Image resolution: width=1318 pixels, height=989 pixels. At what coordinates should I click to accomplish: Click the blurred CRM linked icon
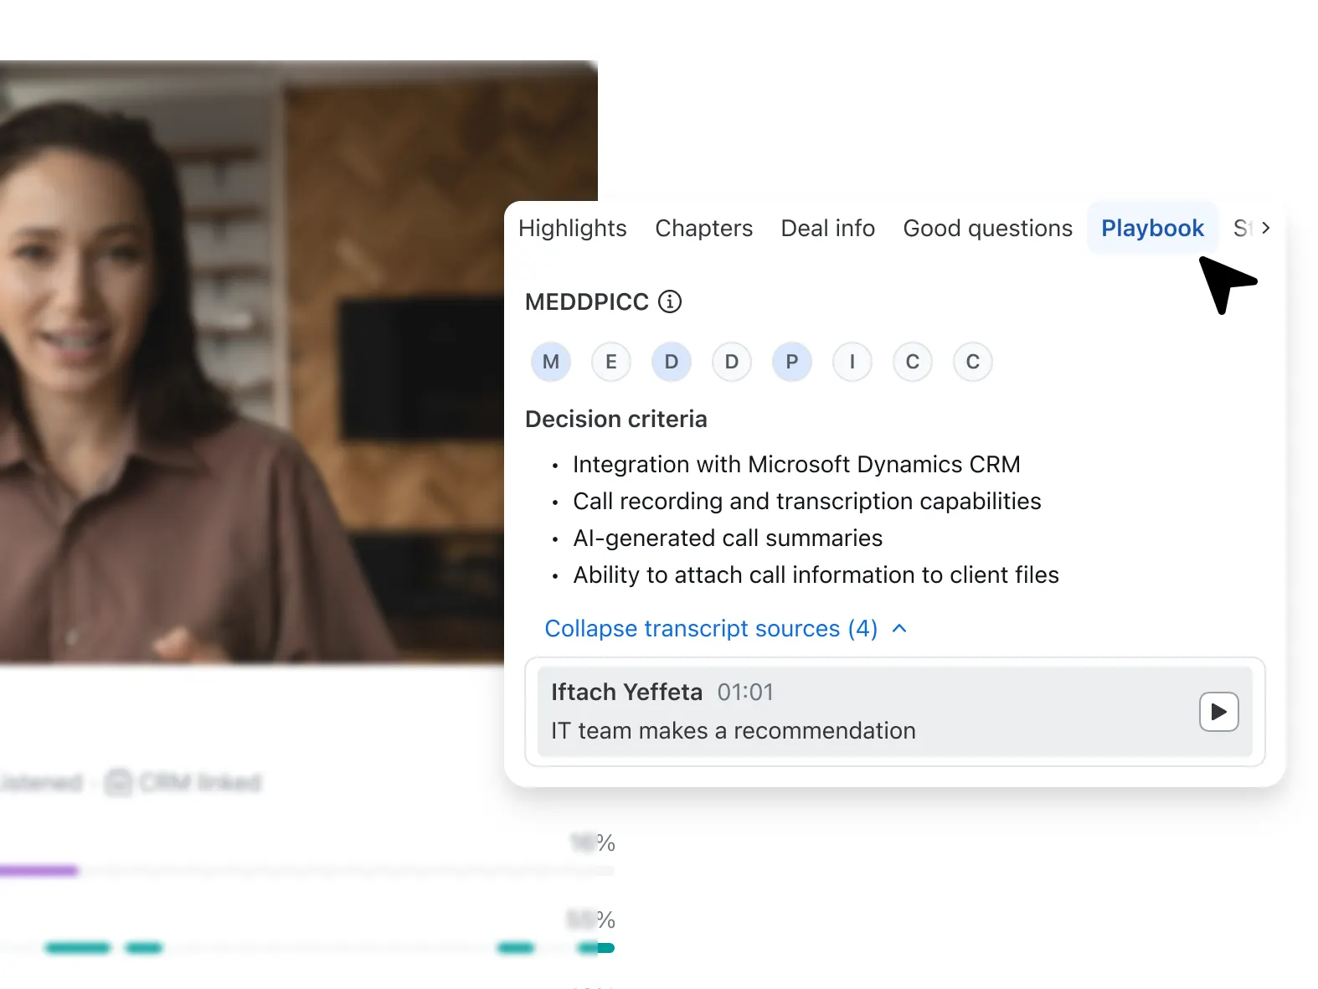coord(118,782)
